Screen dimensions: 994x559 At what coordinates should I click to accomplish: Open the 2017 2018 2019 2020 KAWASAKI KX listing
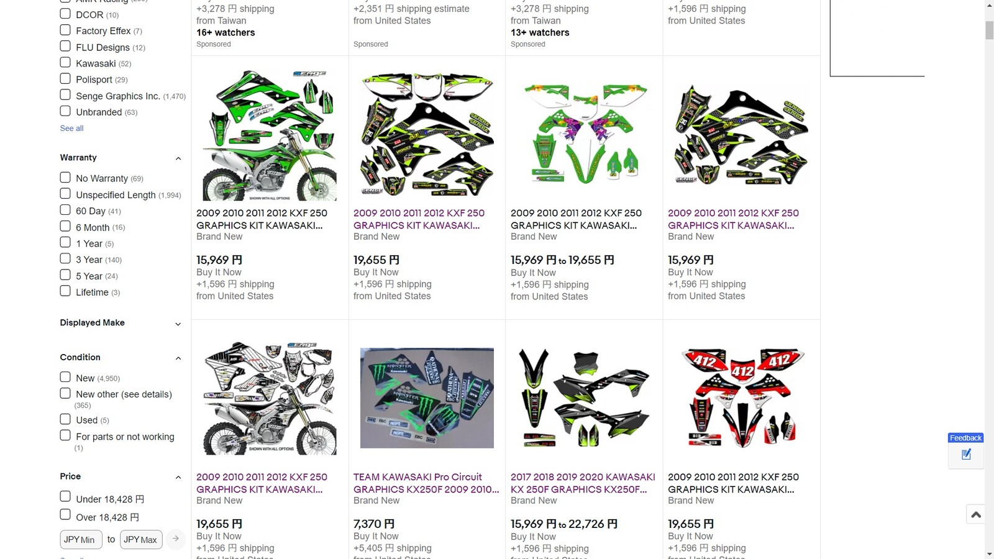tap(583, 483)
